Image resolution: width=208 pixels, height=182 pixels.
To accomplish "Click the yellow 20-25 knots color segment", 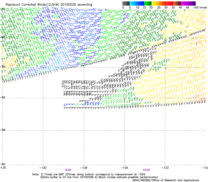I will [x=155, y=3].
